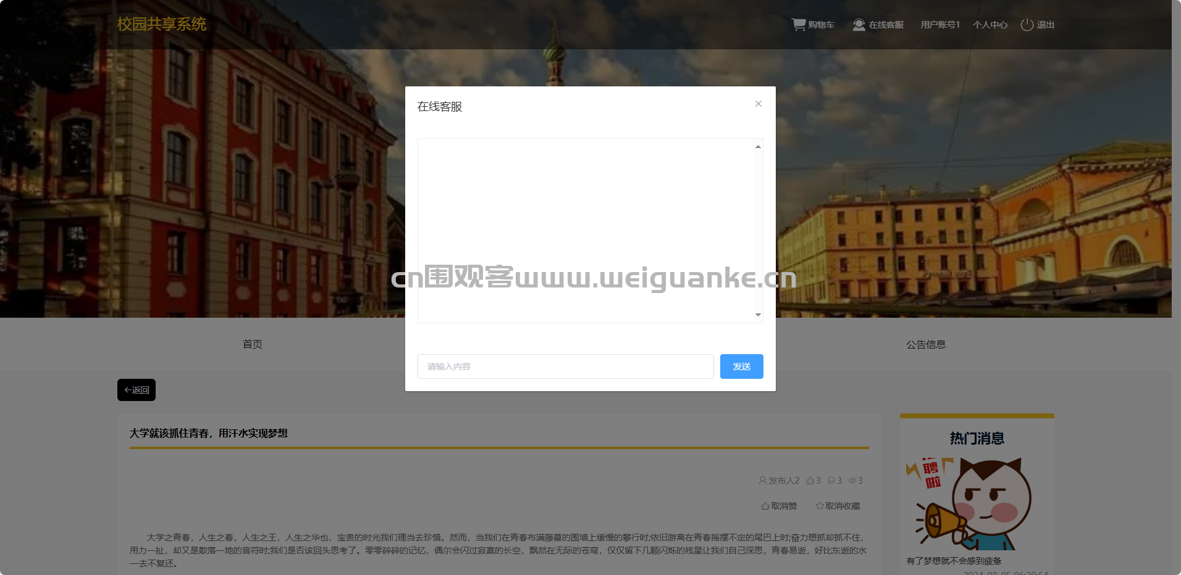Click the thumbs-up icon next to 取消赞
This screenshot has width=1181, height=575.
(x=765, y=506)
